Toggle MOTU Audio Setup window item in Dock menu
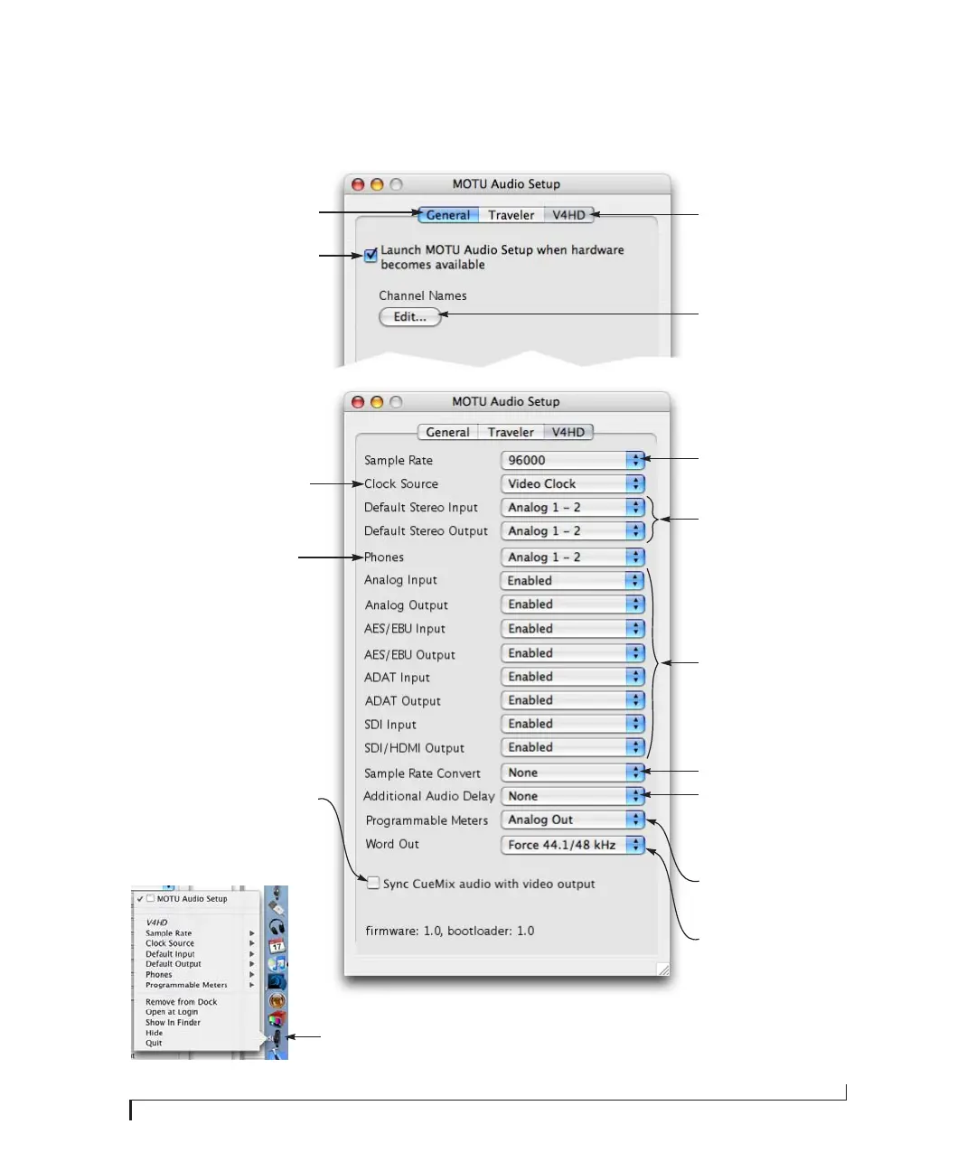This screenshot has width=976, height=1171. [192, 899]
